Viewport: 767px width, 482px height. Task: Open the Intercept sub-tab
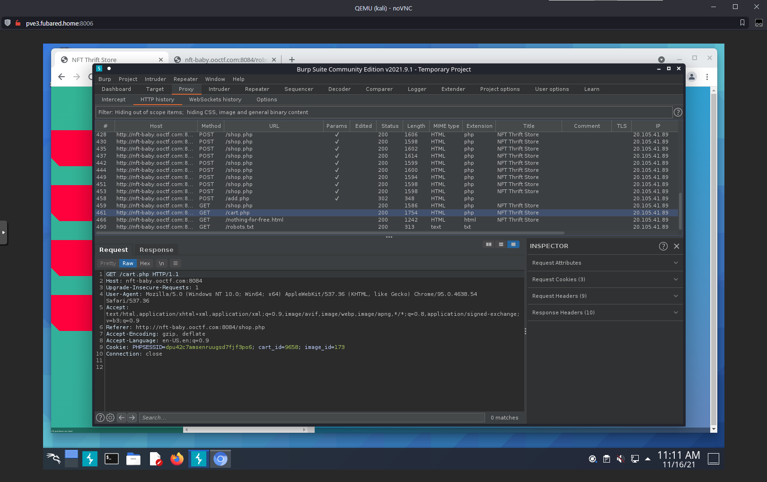tap(114, 99)
